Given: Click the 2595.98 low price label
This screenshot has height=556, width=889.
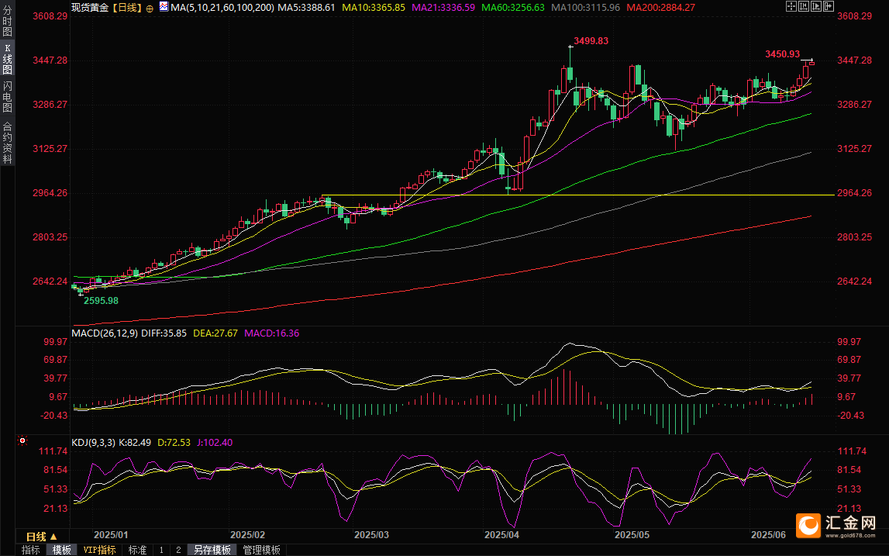Looking at the screenshot, I should click(x=101, y=301).
